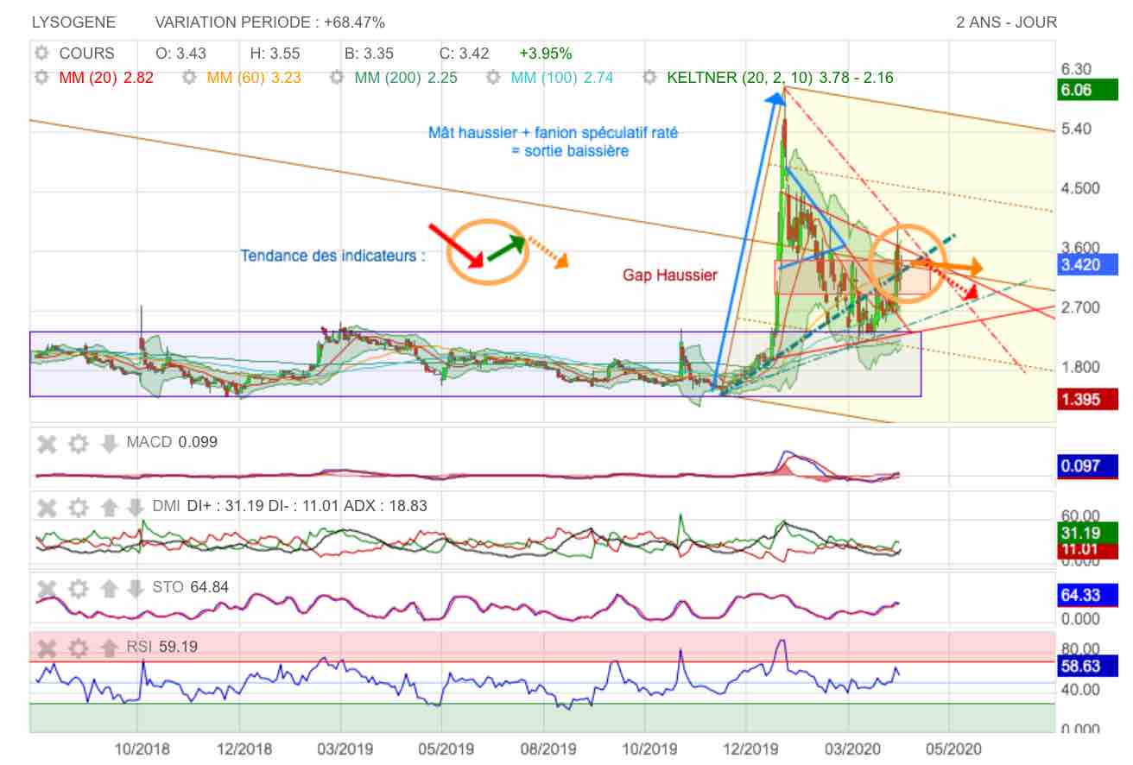Click MM (200) 2.25 legend text

[406, 78]
